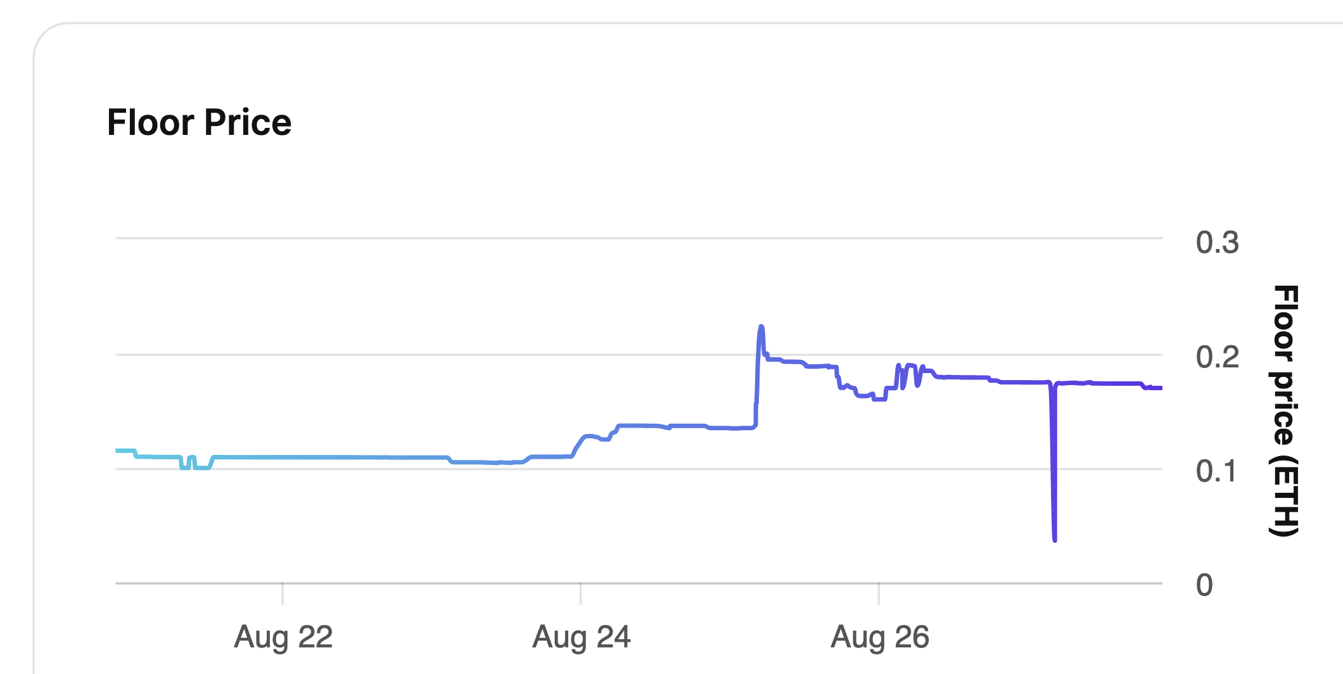The image size is (1343, 674).
Task: Click the "0.2" y-axis value label
Action: click(x=1217, y=357)
